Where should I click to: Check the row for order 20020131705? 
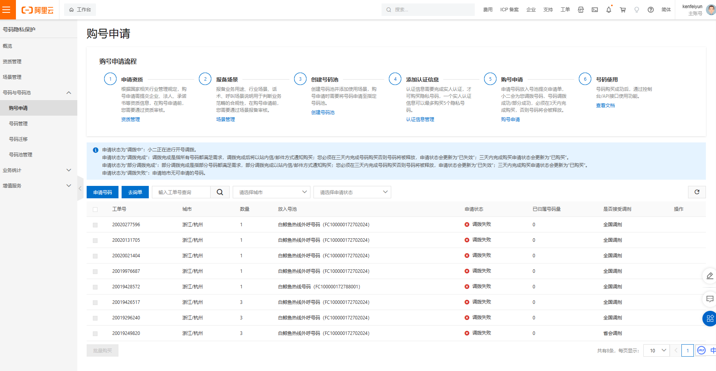95,241
